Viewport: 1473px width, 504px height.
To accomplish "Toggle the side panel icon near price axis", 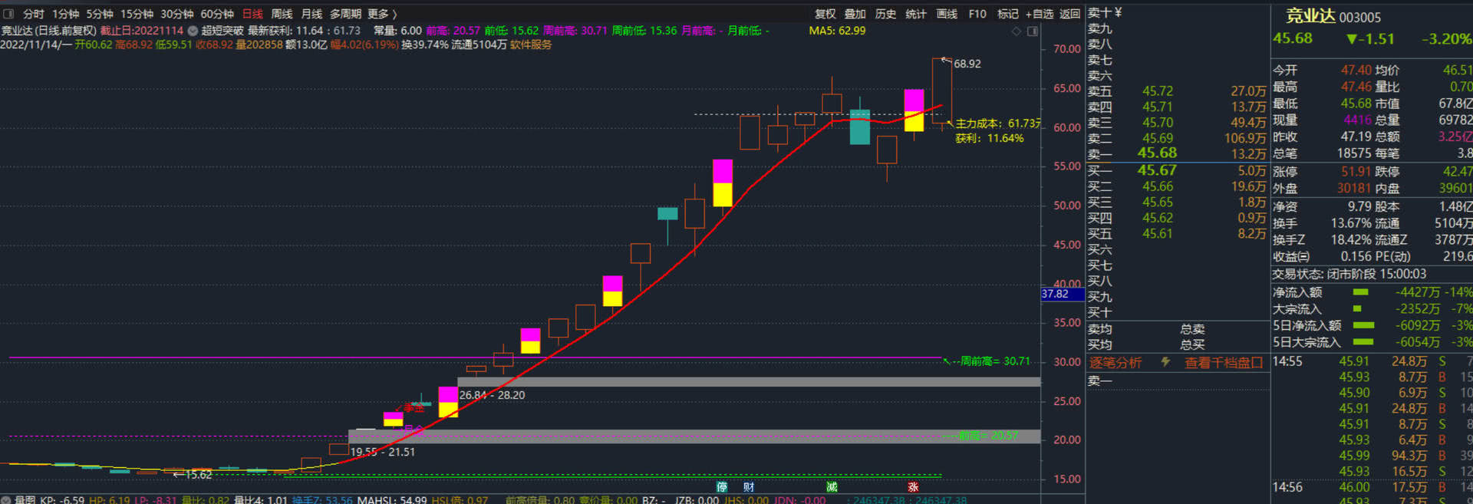I will [1033, 31].
